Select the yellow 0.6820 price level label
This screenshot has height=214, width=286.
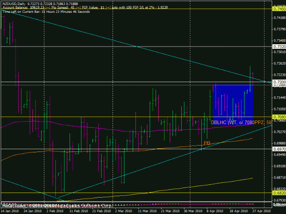(x=279, y=193)
